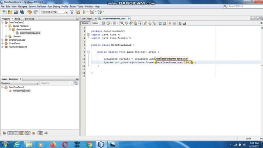This screenshot has height=148, width=263.
Task: Open the Debug Project dropdown arrow
Action: (x=96, y=12)
